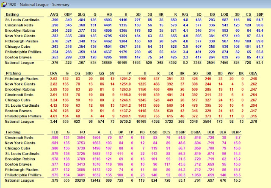The image size is (271, 188).
Task: Click Pirates ERA value 2.63
Action: [x=54, y=79]
